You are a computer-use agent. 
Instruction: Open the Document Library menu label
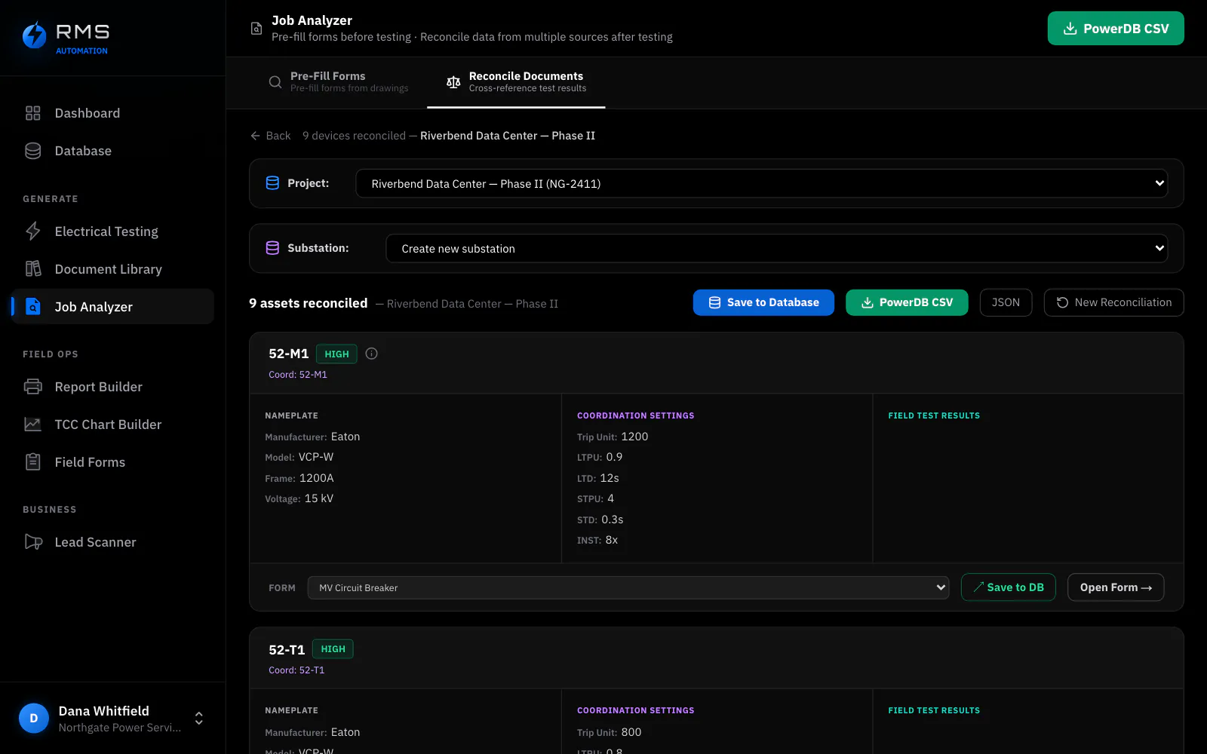click(x=109, y=269)
